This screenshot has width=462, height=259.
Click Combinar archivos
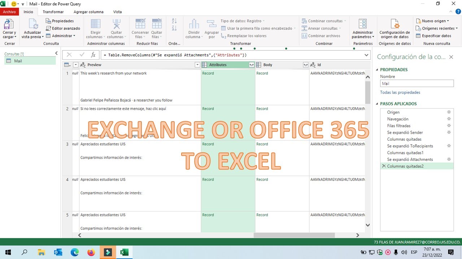[321, 36]
